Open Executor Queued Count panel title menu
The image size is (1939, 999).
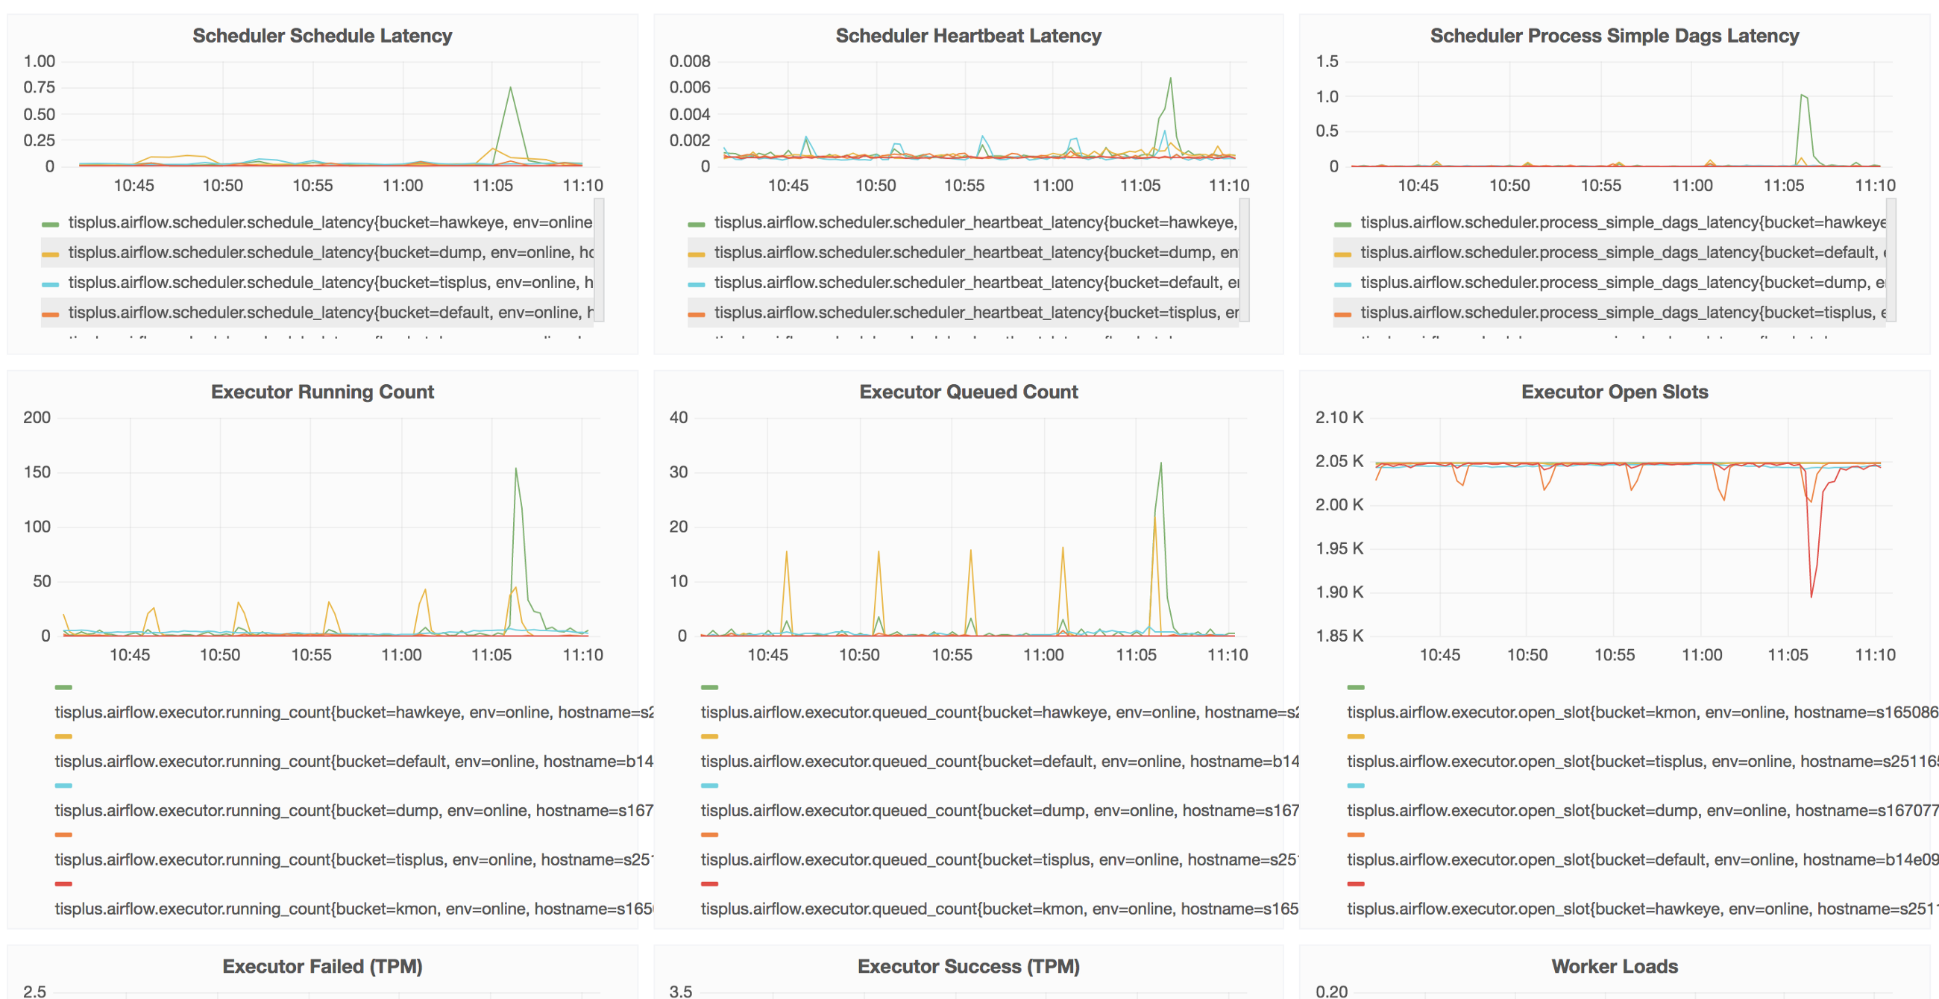(968, 392)
